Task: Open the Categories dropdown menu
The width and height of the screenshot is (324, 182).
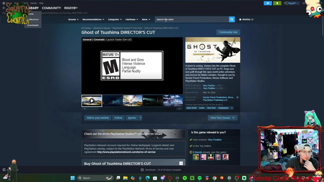Action: pyautogui.click(x=115, y=19)
